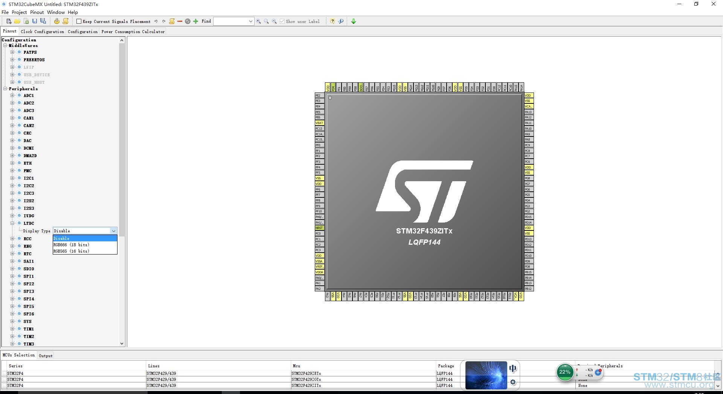Click the green download arrow icon
This screenshot has width=723, height=394.
354,21
